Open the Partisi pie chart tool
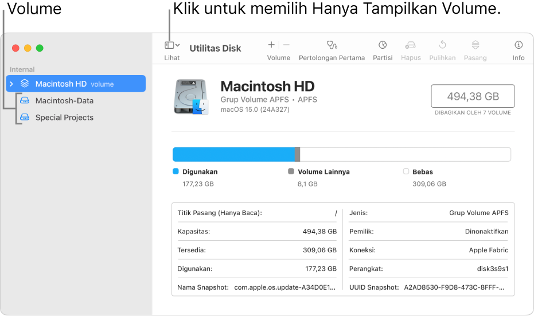 (x=383, y=45)
